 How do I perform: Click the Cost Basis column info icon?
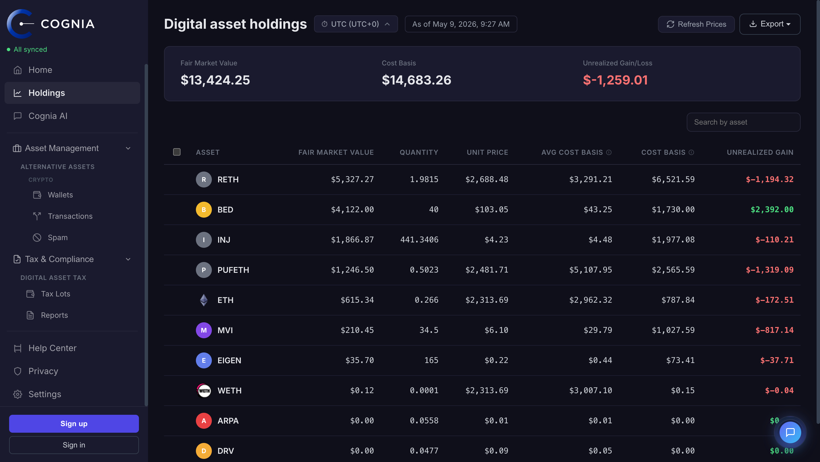tap(691, 152)
